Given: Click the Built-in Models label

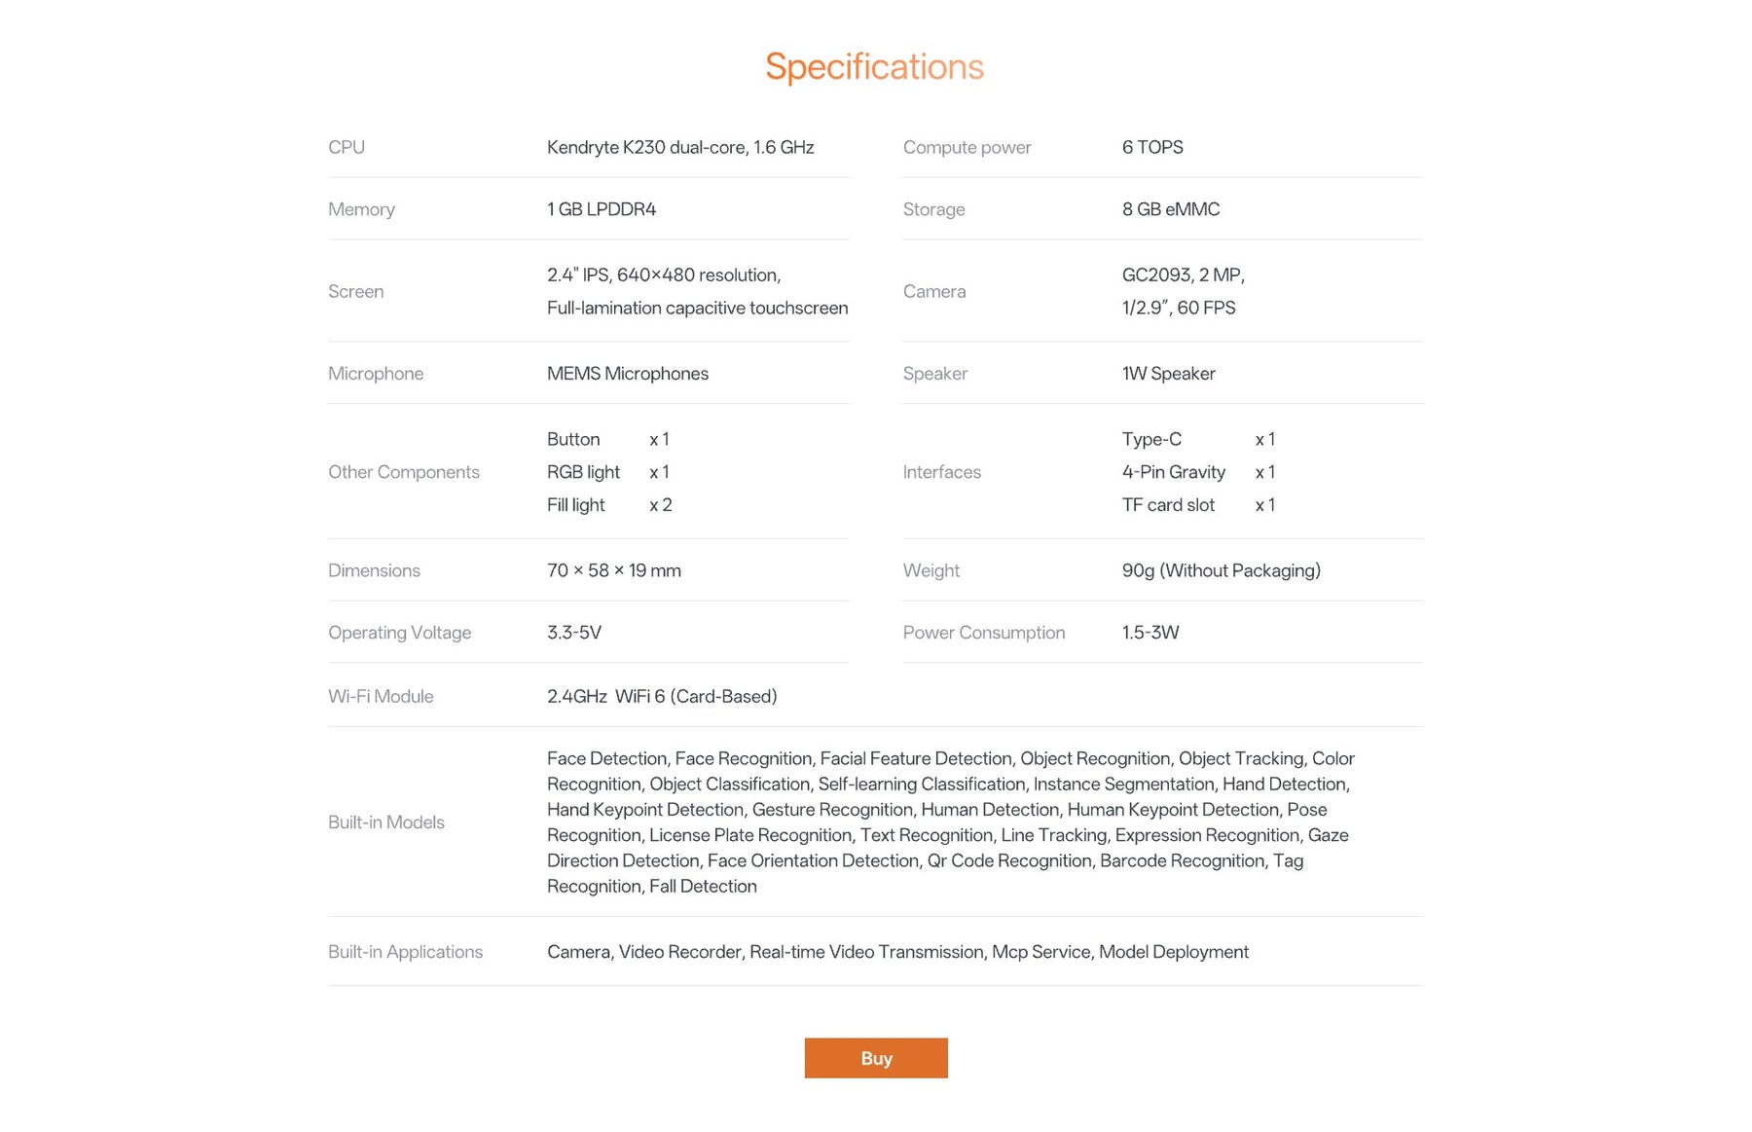Looking at the screenshot, I should coord(385,822).
